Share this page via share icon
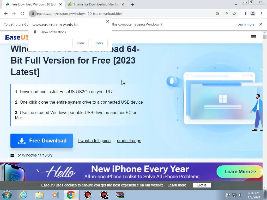The height and width of the screenshot is (200, 267). 226,14
